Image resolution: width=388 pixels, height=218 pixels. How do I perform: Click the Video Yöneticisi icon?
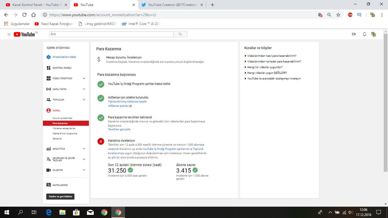pyautogui.click(x=48, y=78)
